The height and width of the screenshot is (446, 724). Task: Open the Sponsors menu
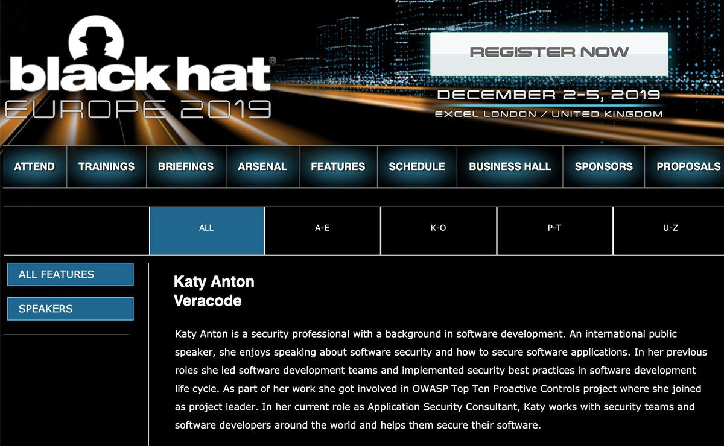pyautogui.click(x=604, y=166)
